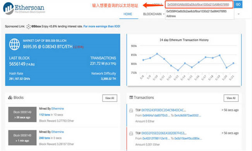Open the To address 0x4c9d5672ae3352...

tap(188, 115)
